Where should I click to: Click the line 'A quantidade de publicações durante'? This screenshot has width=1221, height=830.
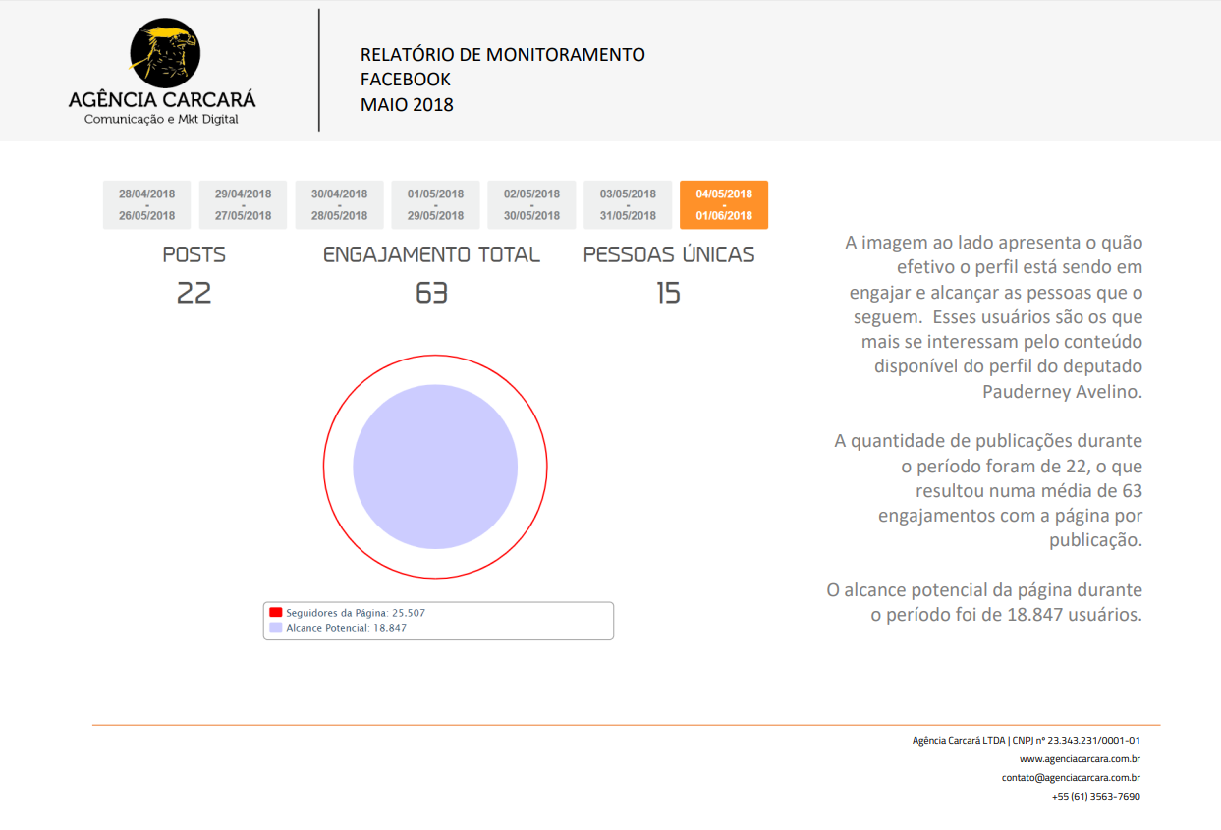[x=988, y=441]
